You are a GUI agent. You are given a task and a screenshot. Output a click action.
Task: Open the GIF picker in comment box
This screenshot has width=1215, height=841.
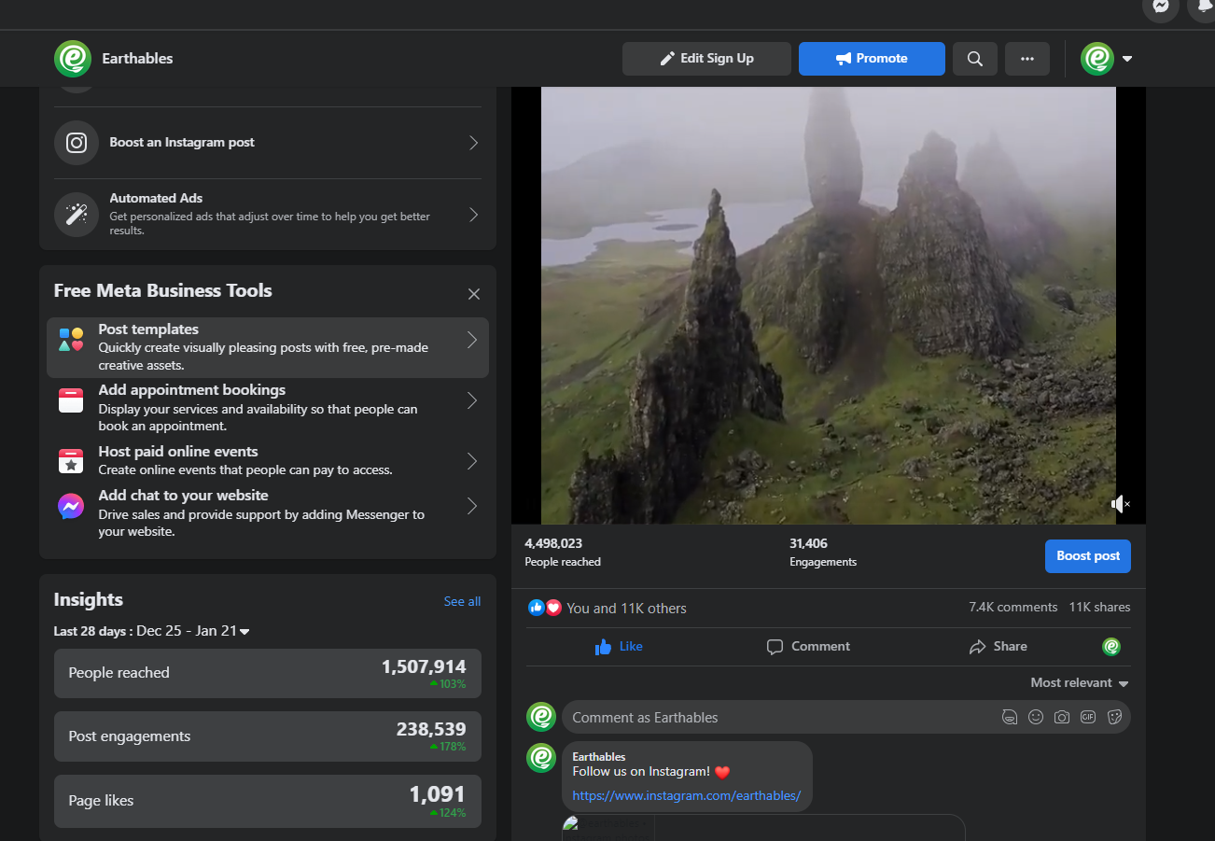(1088, 718)
